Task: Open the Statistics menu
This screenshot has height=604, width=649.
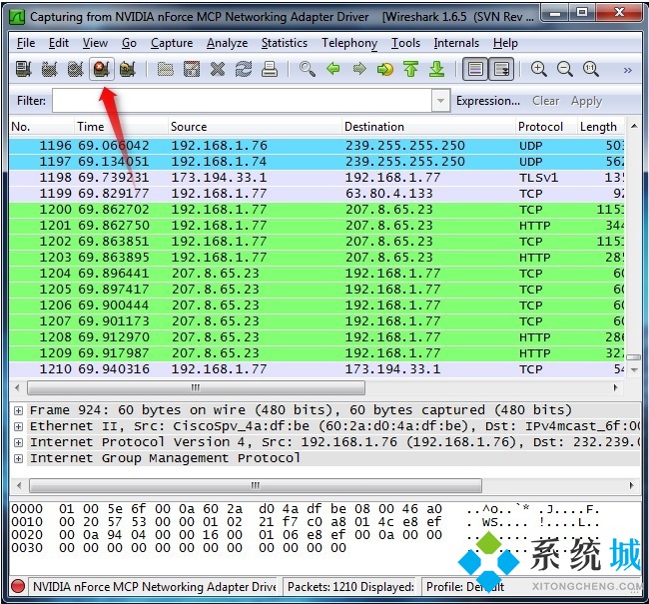Action: 285,43
